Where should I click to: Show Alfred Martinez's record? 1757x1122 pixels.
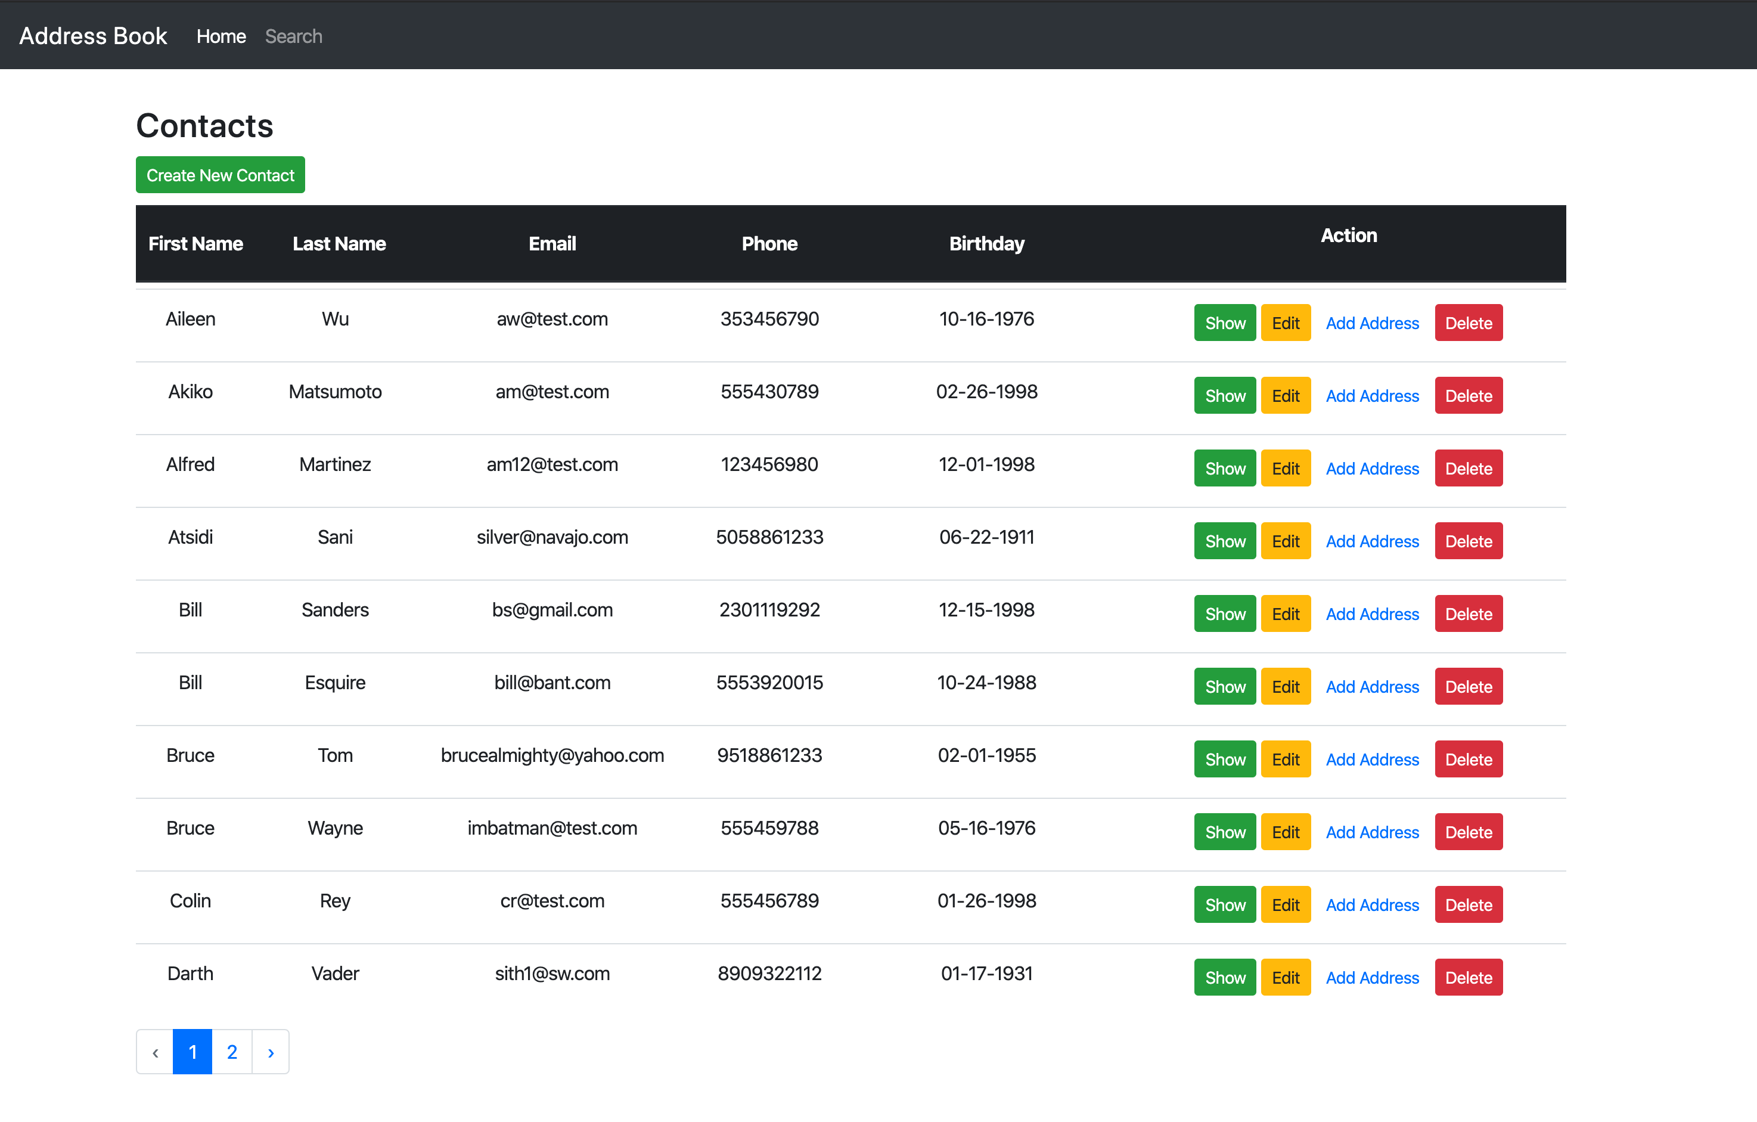(1225, 468)
